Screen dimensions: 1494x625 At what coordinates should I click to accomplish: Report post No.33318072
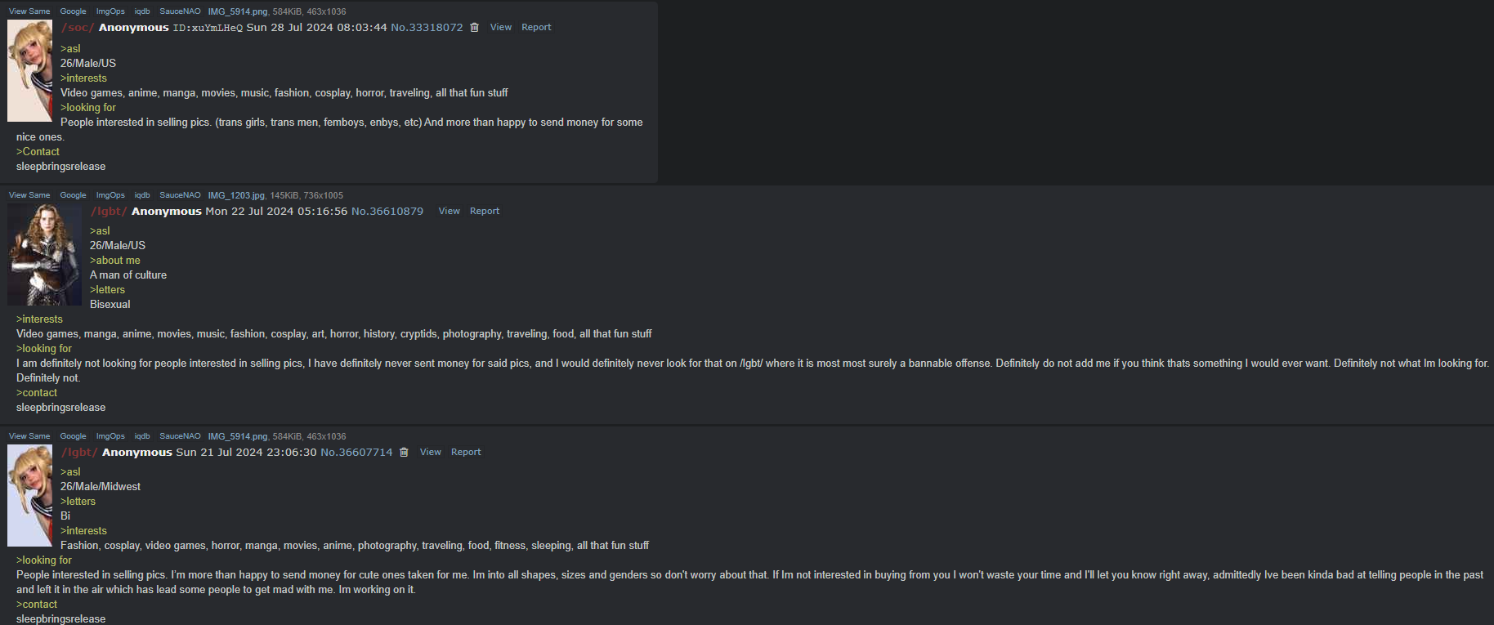tap(536, 27)
